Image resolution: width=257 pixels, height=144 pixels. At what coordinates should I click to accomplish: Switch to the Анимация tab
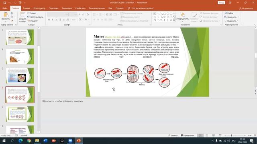[x=67, y=8]
